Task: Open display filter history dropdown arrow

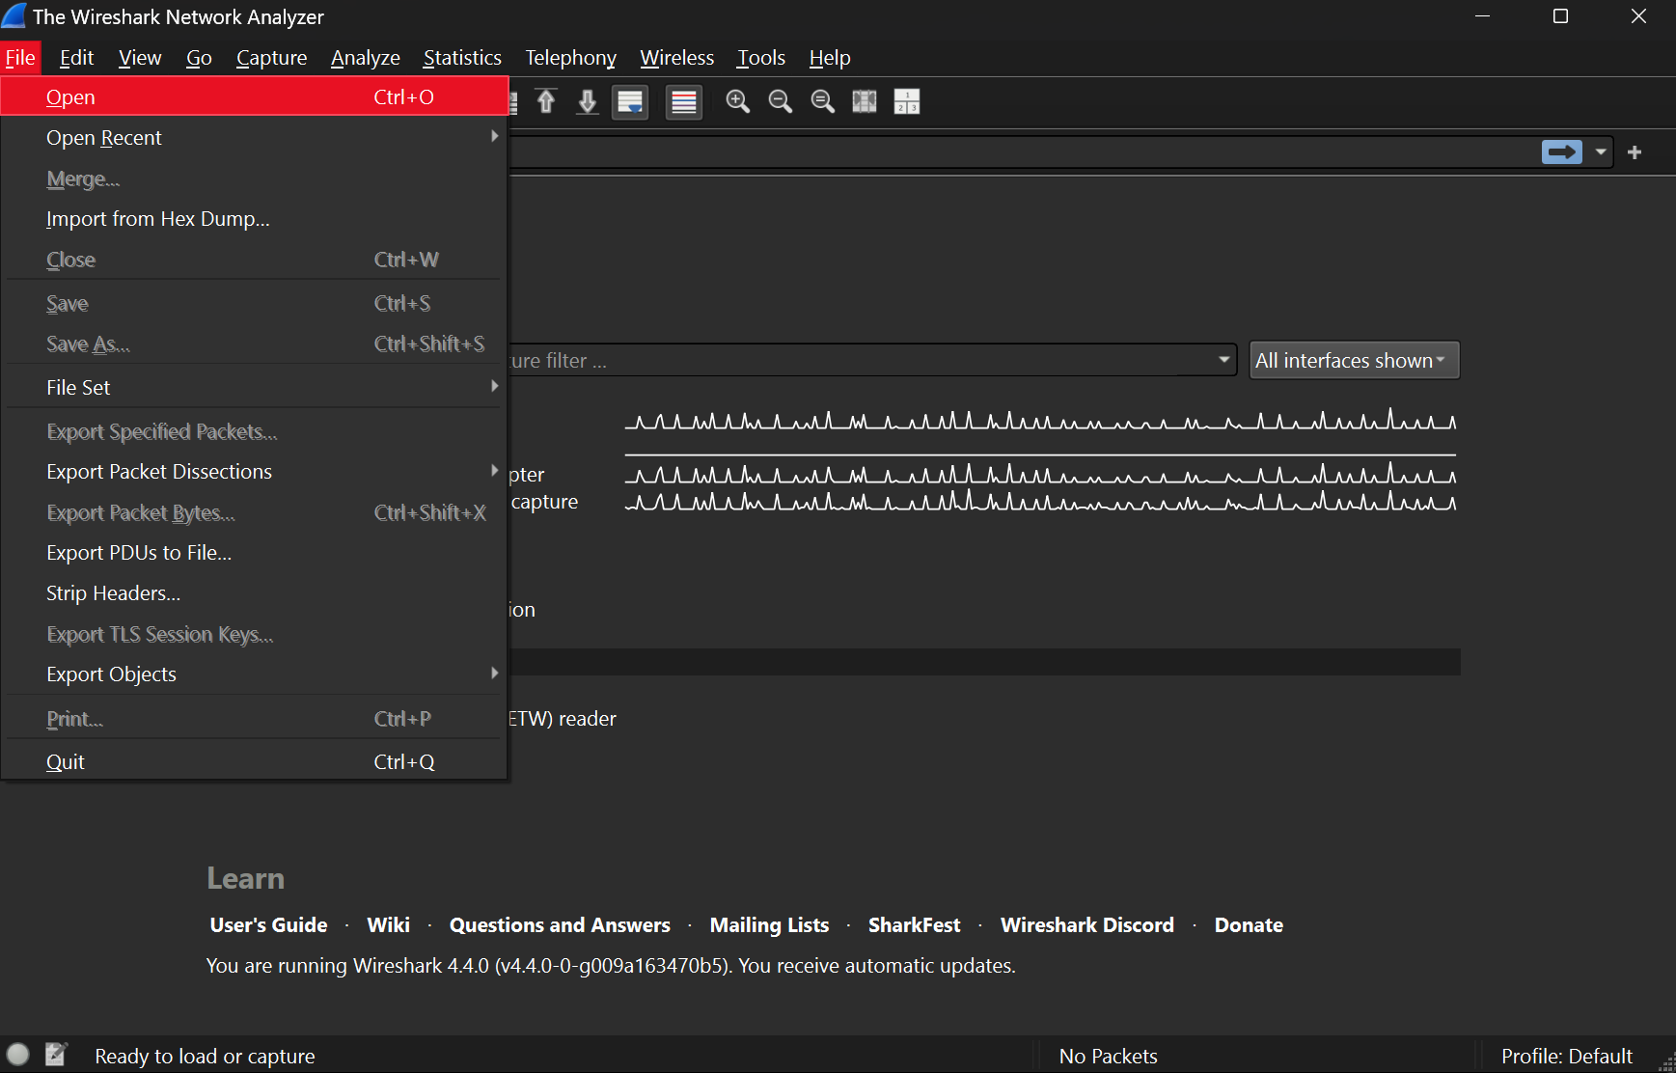Action: (x=1601, y=152)
